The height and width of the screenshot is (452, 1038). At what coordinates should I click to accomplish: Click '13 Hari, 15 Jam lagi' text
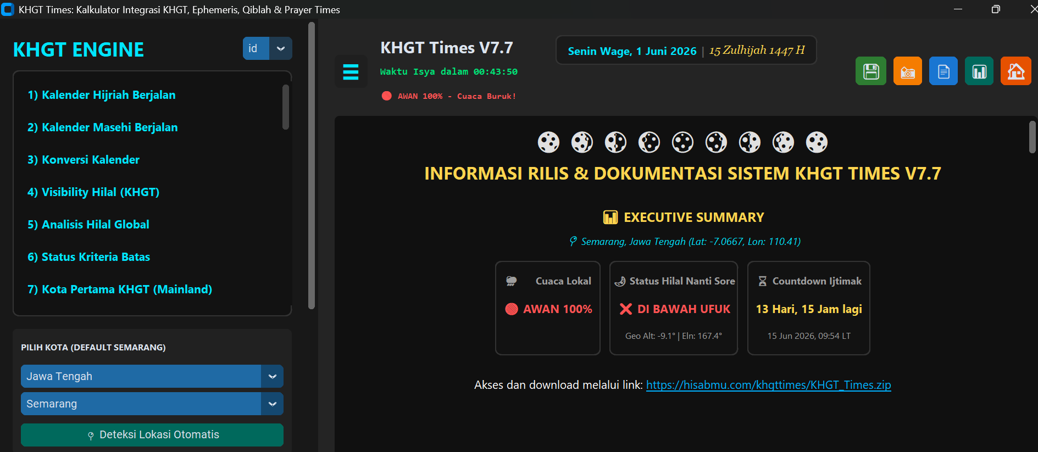point(809,309)
